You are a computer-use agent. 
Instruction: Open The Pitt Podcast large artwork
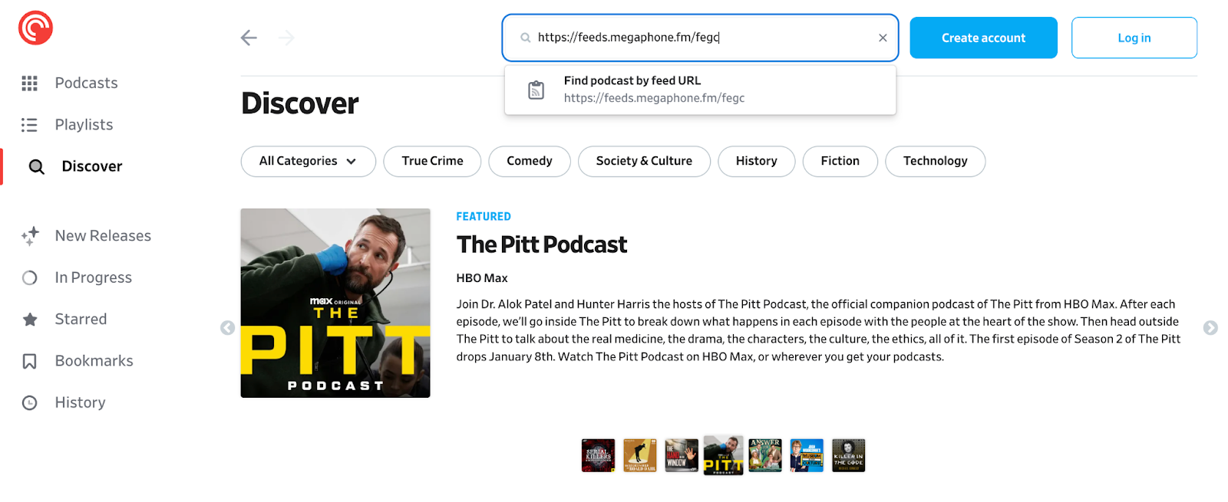click(335, 303)
